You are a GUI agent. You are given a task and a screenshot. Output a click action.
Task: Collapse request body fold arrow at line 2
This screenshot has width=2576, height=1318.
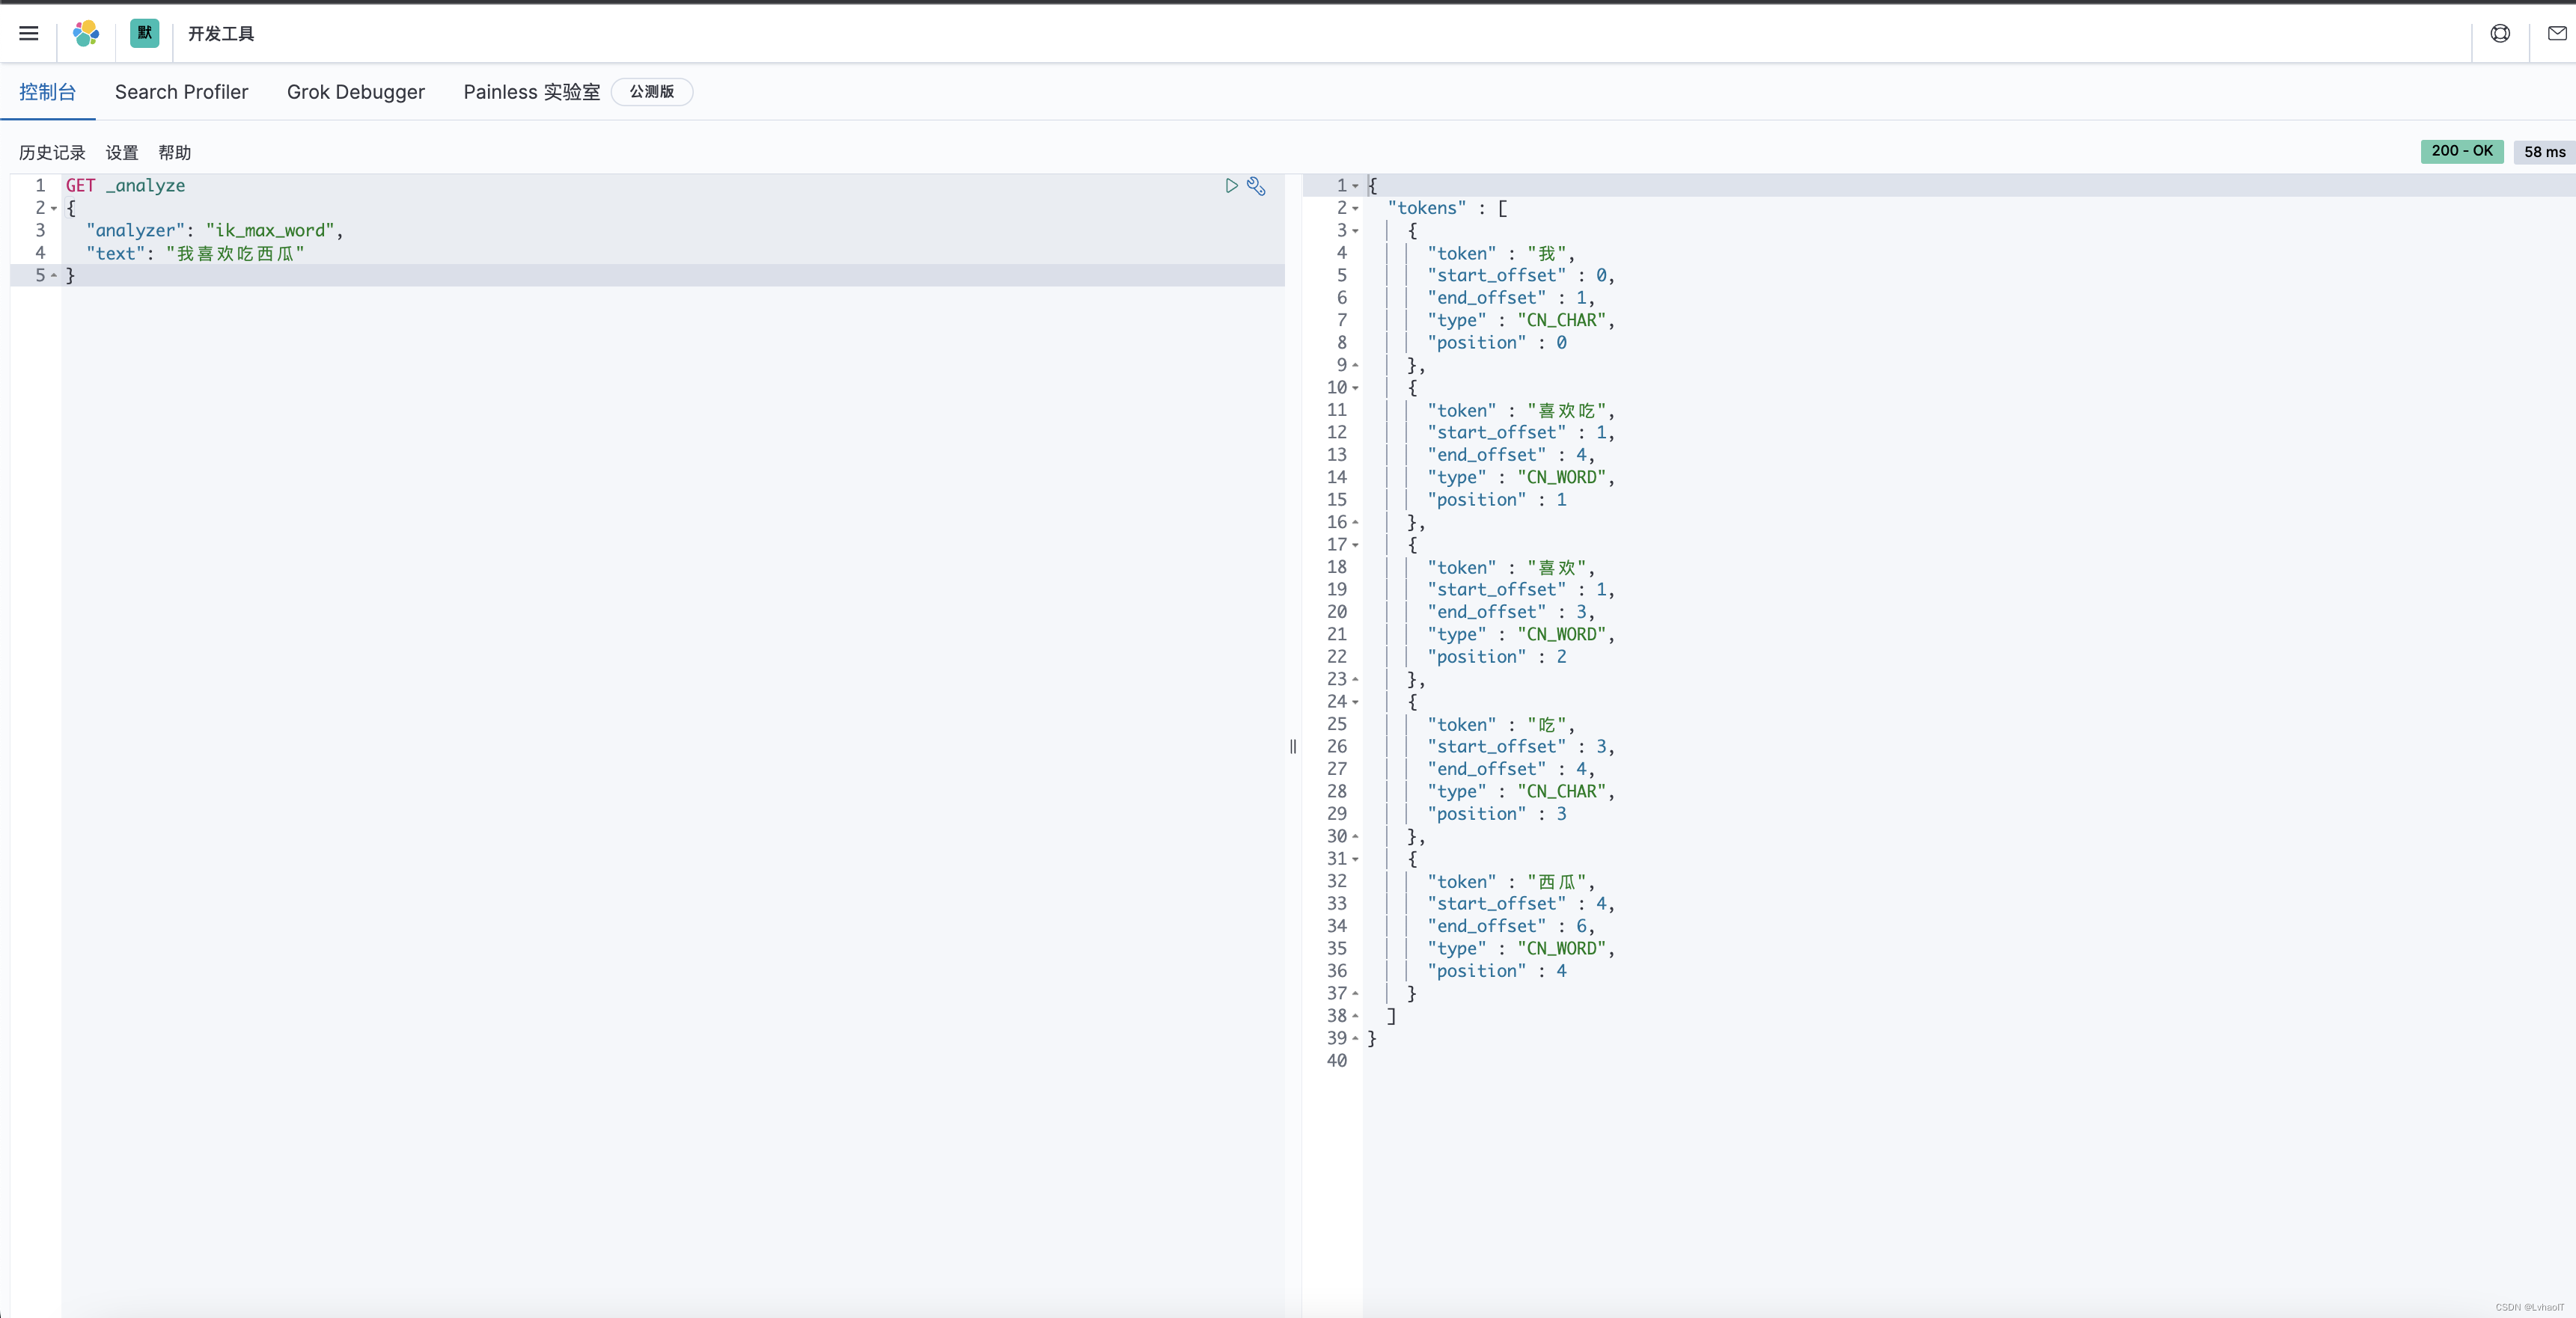(54, 209)
